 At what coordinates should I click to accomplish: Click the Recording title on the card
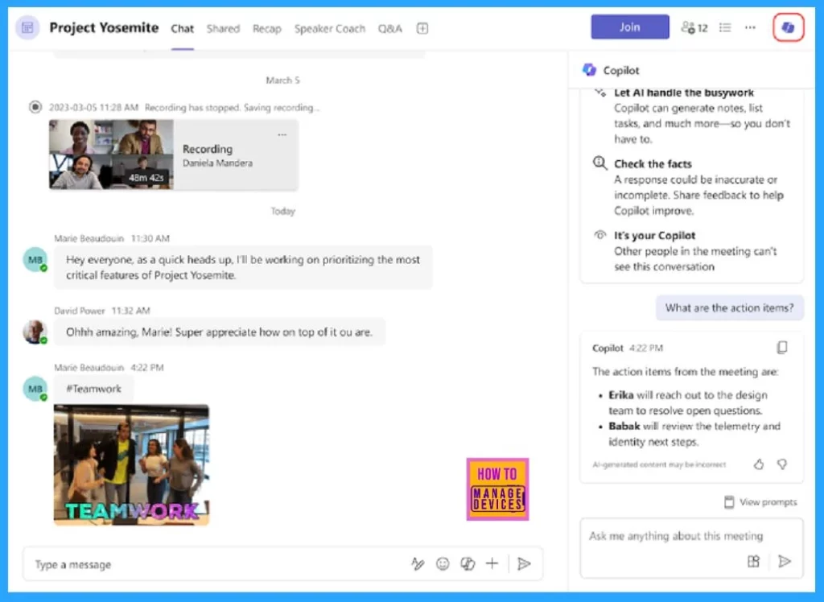207,149
